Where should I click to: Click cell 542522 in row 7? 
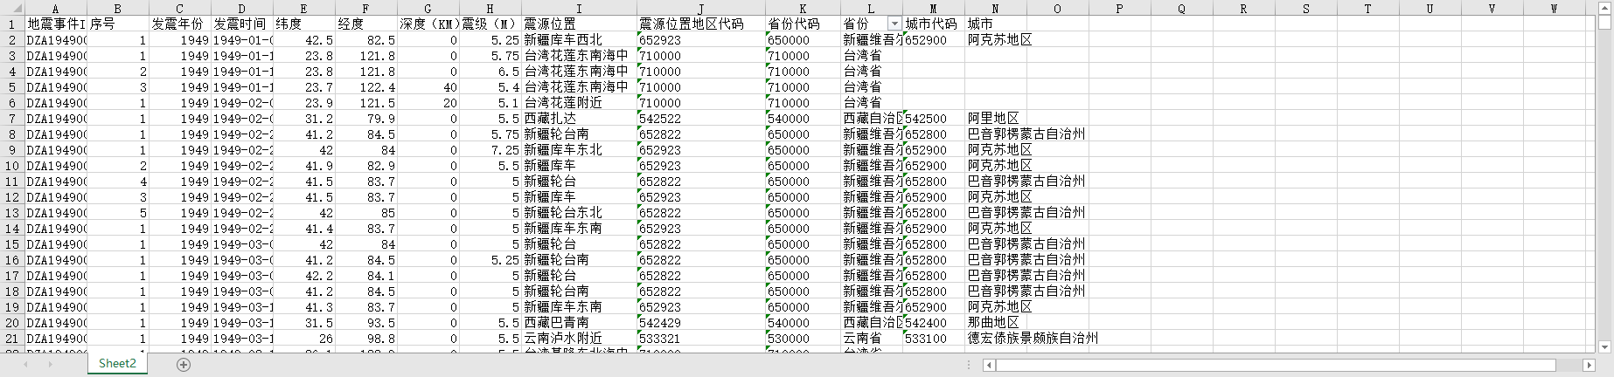pyautogui.click(x=701, y=118)
